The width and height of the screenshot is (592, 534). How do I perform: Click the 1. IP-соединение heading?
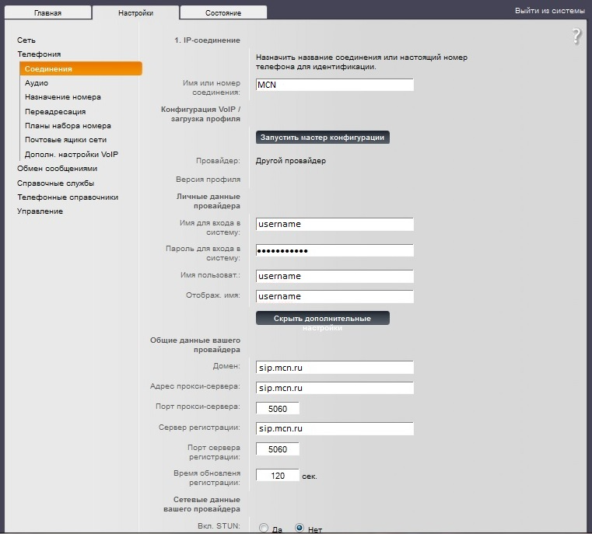[x=207, y=40]
